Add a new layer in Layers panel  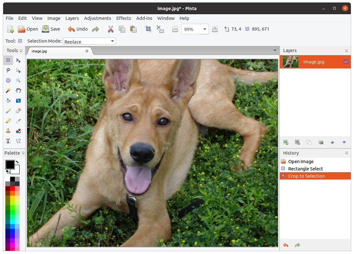click(x=286, y=142)
